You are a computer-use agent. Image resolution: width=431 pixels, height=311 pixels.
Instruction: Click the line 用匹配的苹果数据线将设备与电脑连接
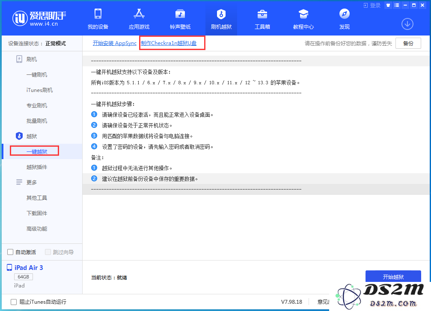coord(147,136)
